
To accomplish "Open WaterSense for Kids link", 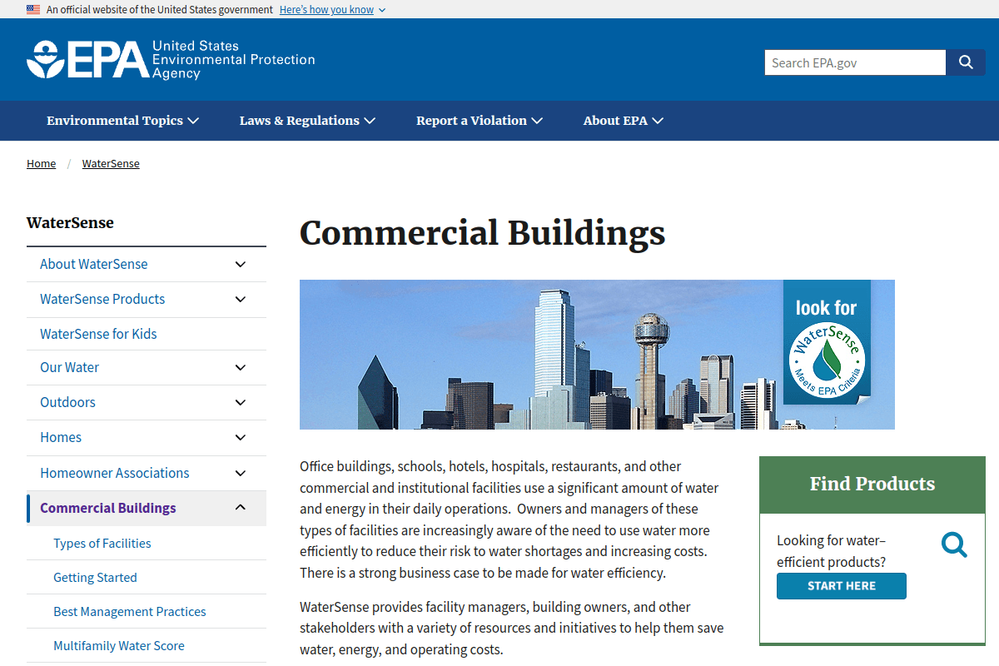I will point(98,334).
